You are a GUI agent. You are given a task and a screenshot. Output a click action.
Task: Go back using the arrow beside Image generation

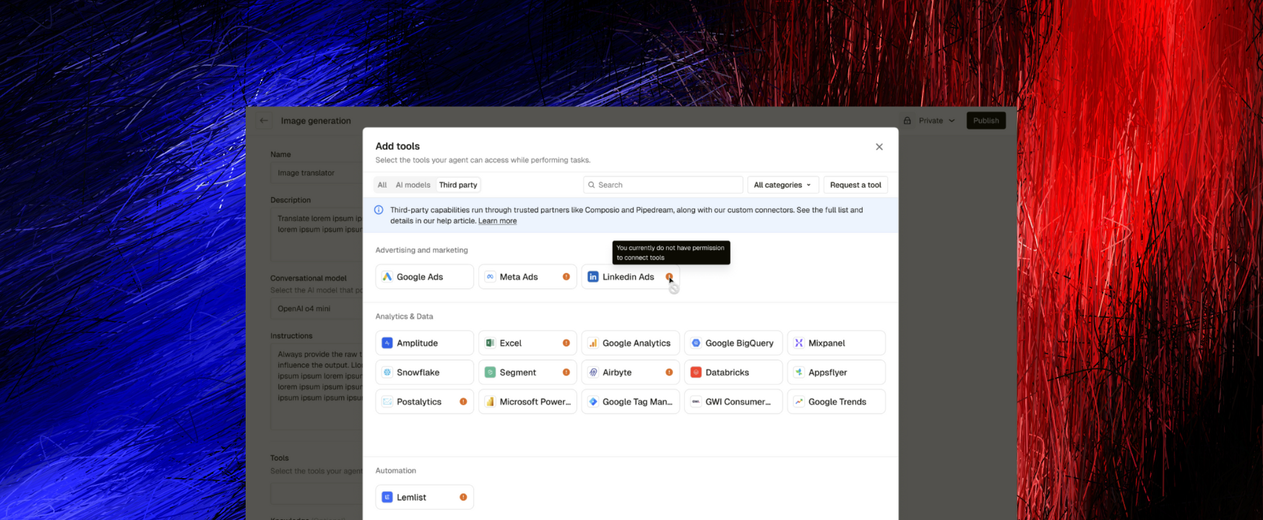(264, 121)
